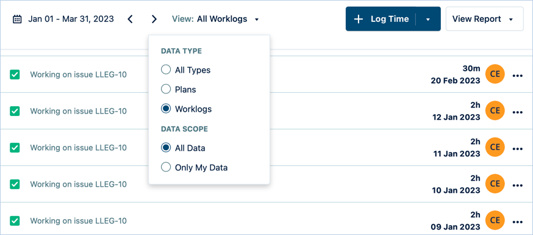Open more options for 11 Jan 2023 worklog
The height and width of the screenshot is (235, 533).
click(x=517, y=149)
